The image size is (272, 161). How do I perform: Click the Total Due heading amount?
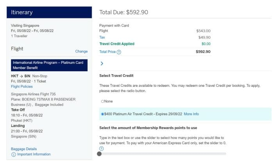[137, 12]
